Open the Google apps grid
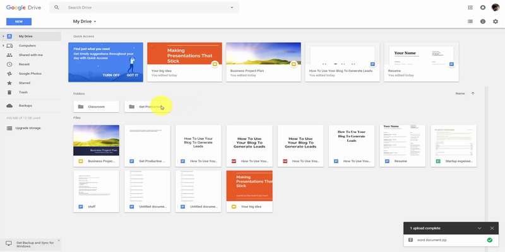505x252 pixels. click(470, 8)
